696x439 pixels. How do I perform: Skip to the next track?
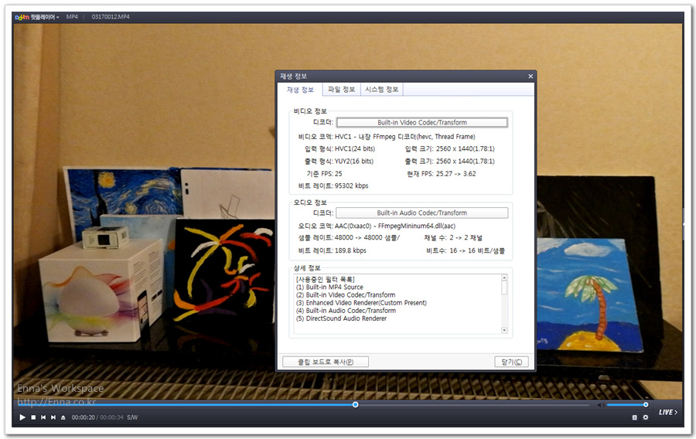pos(53,417)
